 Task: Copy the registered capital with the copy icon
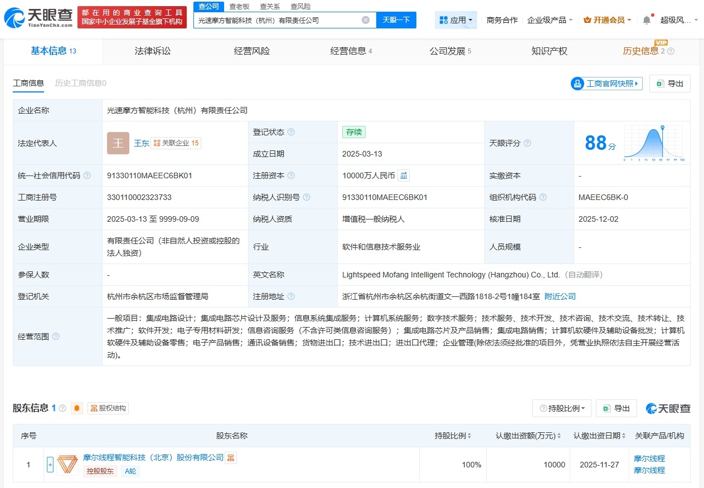click(x=403, y=175)
